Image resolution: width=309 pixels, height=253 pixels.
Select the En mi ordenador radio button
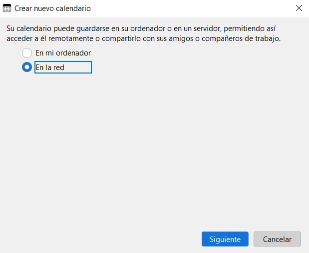(27, 52)
